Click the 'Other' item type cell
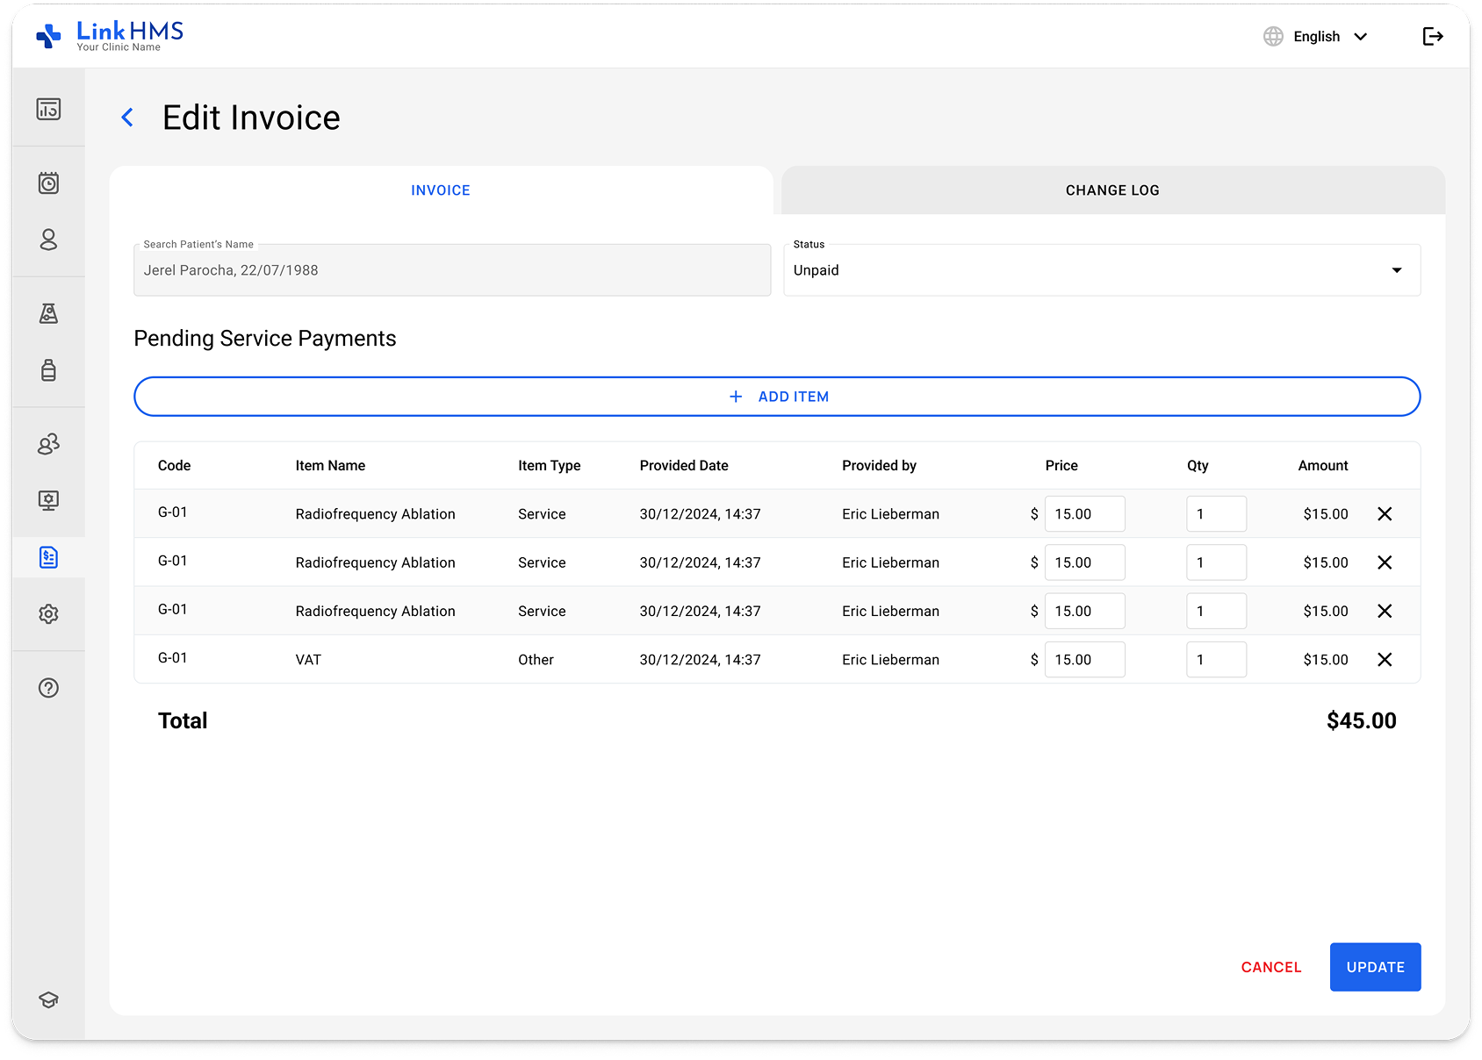Screen dimensions: 1482x1060 tap(536, 660)
